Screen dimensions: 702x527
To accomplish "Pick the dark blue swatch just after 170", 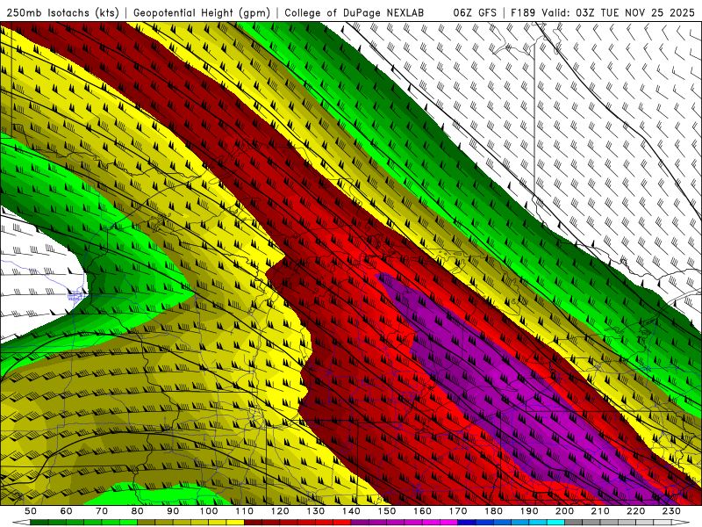I will (467, 522).
